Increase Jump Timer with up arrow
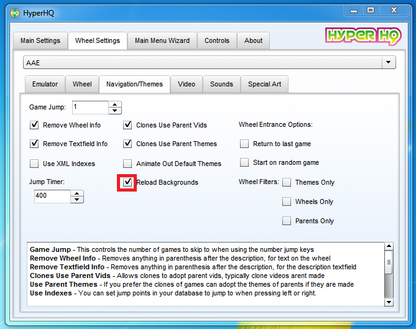 [77, 193]
